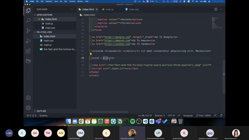
Task: Click the split editor icon
Action: (216, 9)
